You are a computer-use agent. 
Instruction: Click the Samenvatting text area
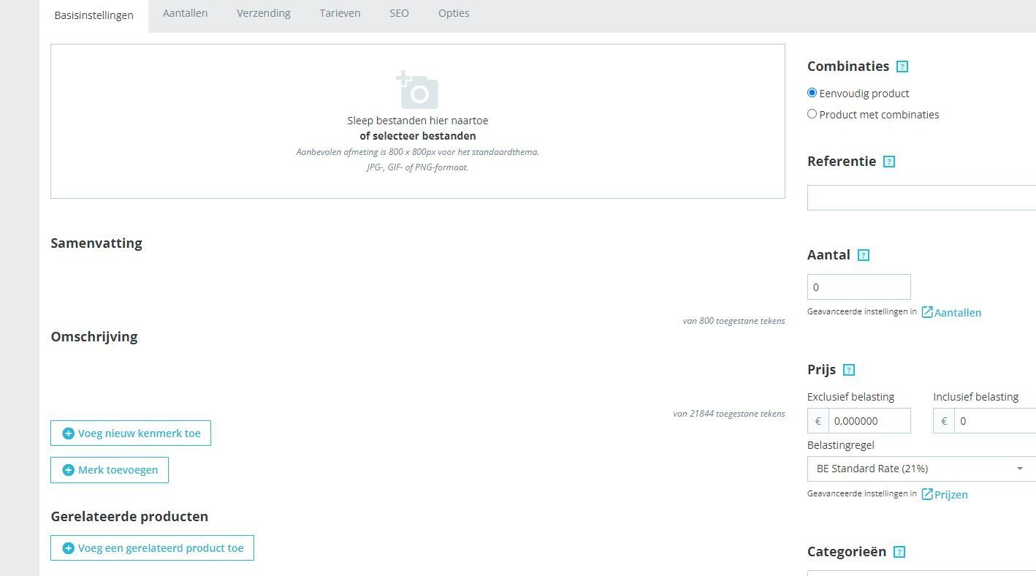pos(418,284)
